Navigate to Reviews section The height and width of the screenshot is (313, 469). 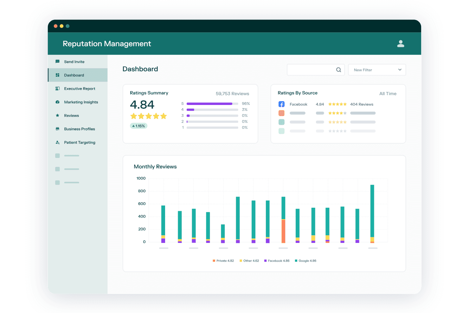[78, 115]
